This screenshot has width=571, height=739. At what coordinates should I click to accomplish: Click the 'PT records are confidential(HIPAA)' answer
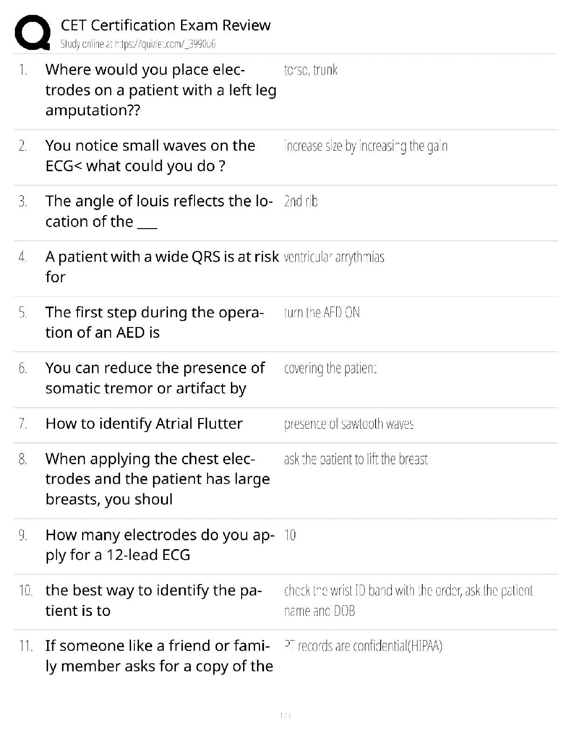363,646
